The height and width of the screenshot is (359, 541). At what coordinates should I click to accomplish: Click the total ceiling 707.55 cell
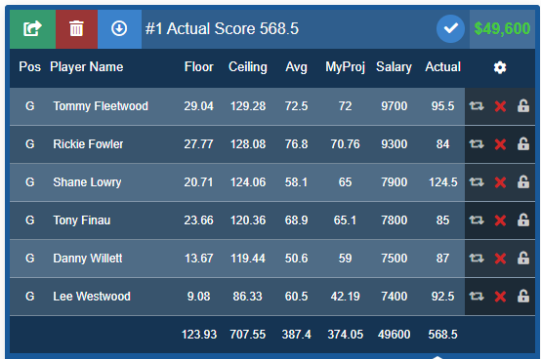click(x=248, y=335)
